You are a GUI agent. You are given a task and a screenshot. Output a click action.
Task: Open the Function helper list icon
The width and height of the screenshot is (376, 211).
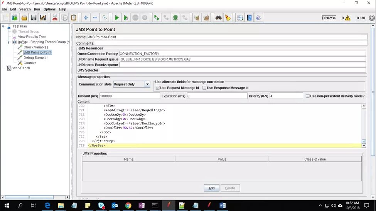[239, 17]
